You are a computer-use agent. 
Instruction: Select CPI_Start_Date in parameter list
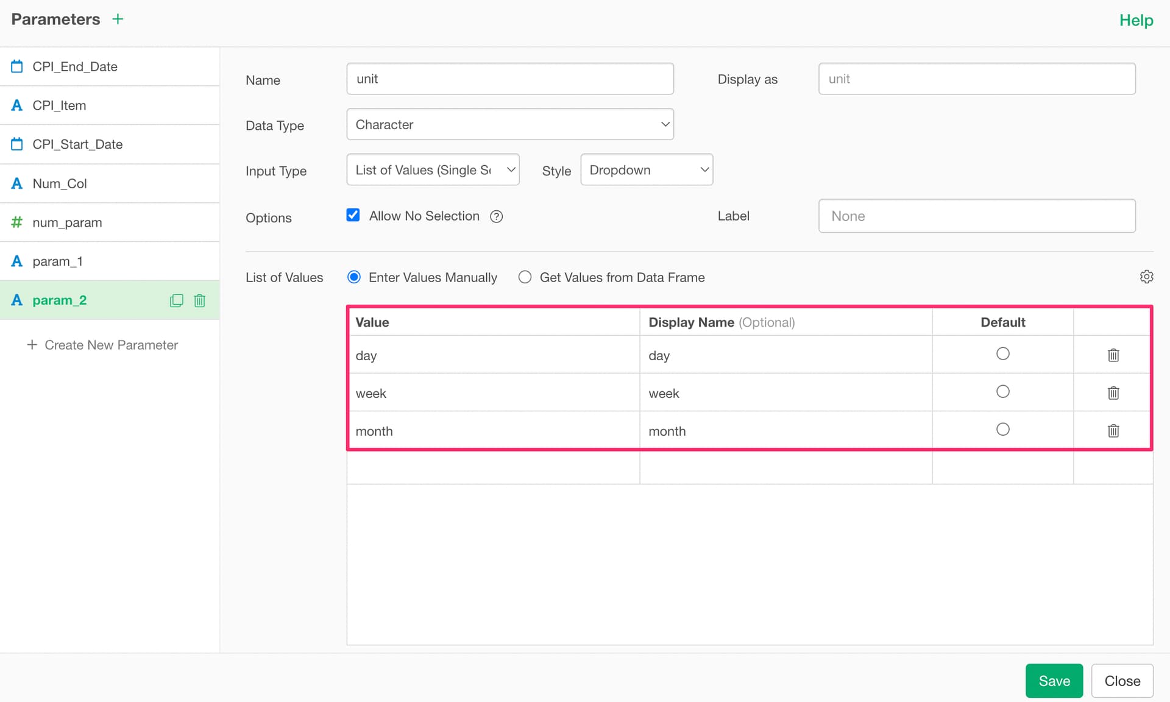tap(110, 144)
